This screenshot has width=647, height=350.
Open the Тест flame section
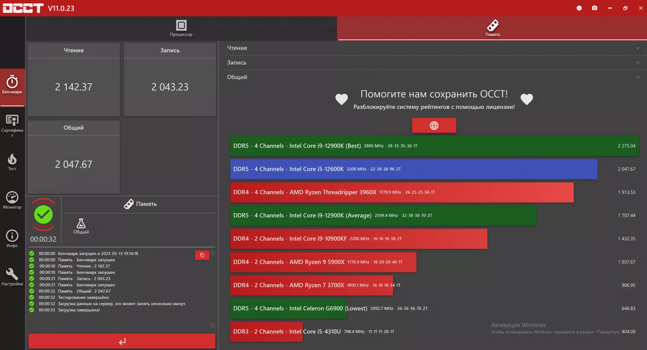12,162
